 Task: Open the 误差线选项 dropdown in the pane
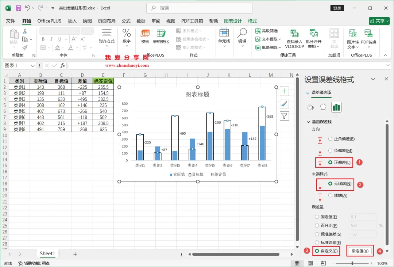pyautogui.click(x=319, y=93)
